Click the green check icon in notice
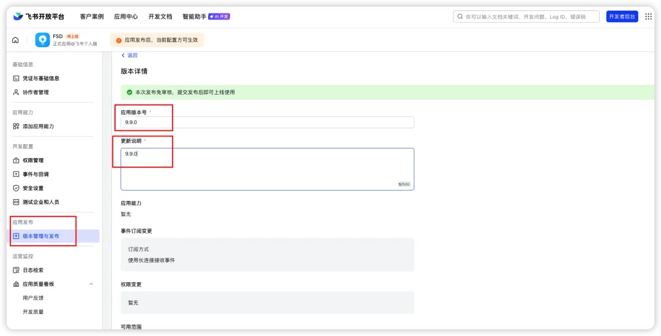This screenshot has height=336, width=661. [x=129, y=92]
